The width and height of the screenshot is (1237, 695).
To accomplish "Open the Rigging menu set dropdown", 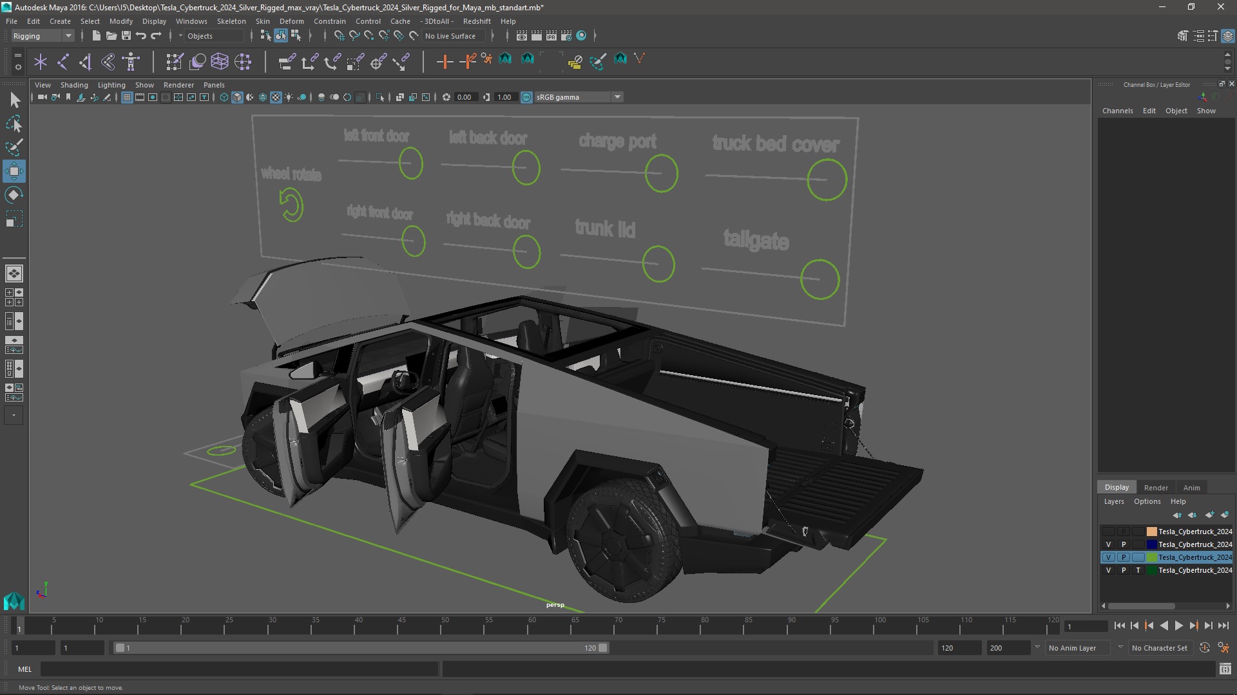I will tap(43, 36).
